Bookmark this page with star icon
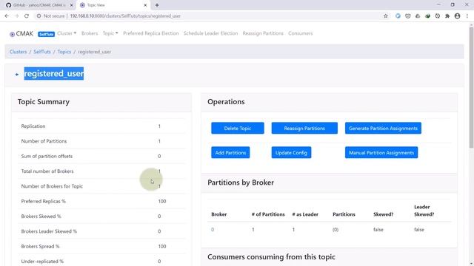474x266 pixels. [386, 16]
